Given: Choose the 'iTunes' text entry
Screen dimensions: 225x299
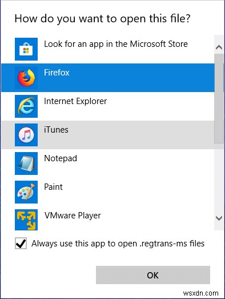Looking at the screenshot, I should 56,130.
